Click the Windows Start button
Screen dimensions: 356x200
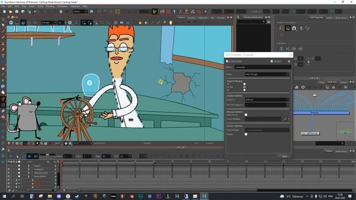click(4, 196)
